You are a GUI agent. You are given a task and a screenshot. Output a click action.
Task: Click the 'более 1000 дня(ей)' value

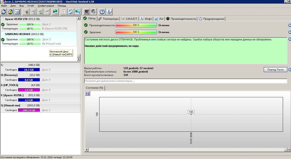(136, 72)
